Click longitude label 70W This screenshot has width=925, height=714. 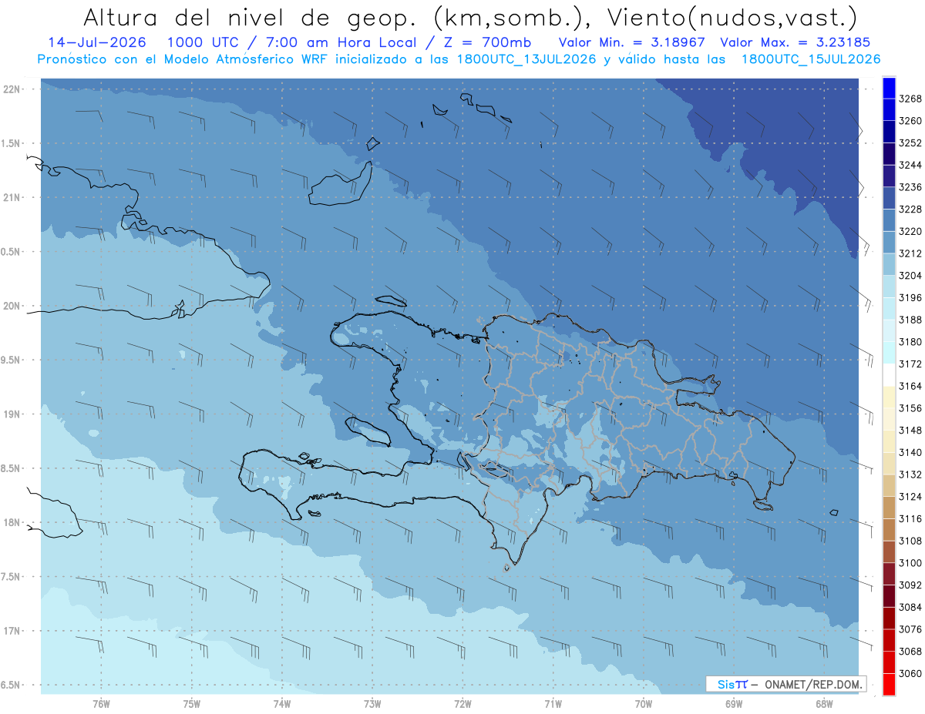coord(643,704)
